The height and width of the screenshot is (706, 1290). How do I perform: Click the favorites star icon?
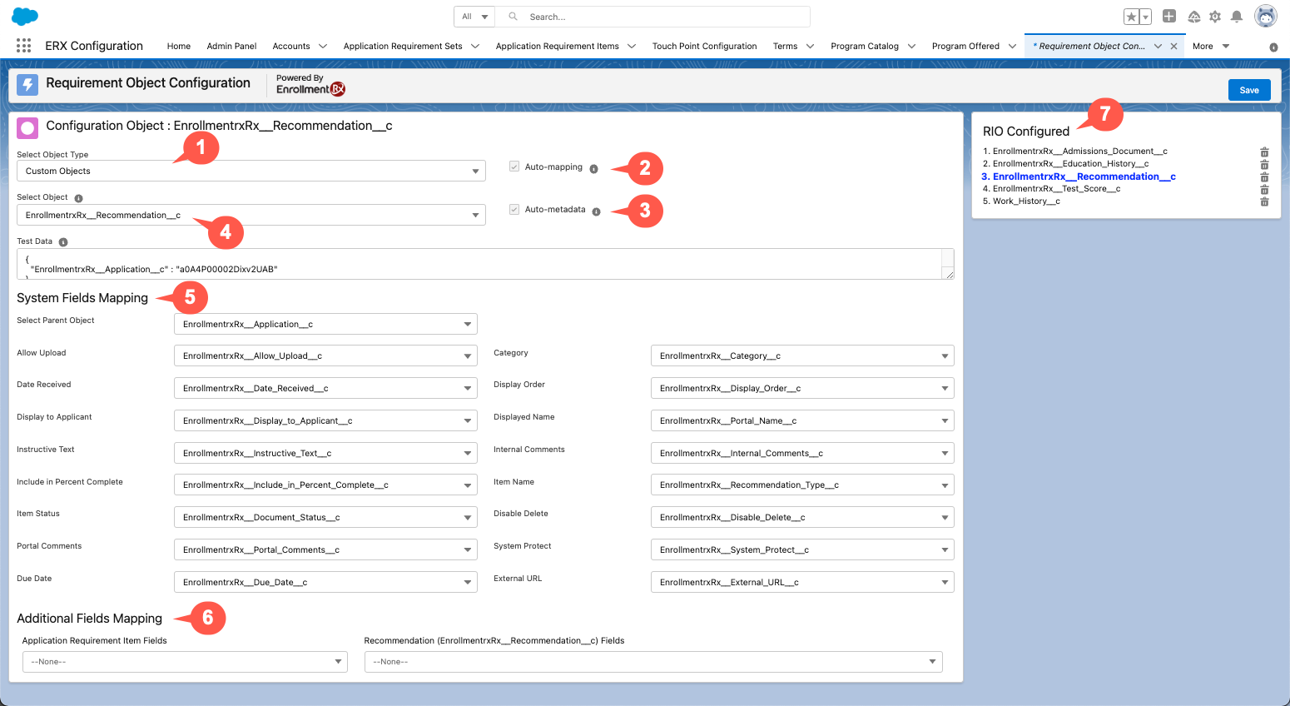1131,17
